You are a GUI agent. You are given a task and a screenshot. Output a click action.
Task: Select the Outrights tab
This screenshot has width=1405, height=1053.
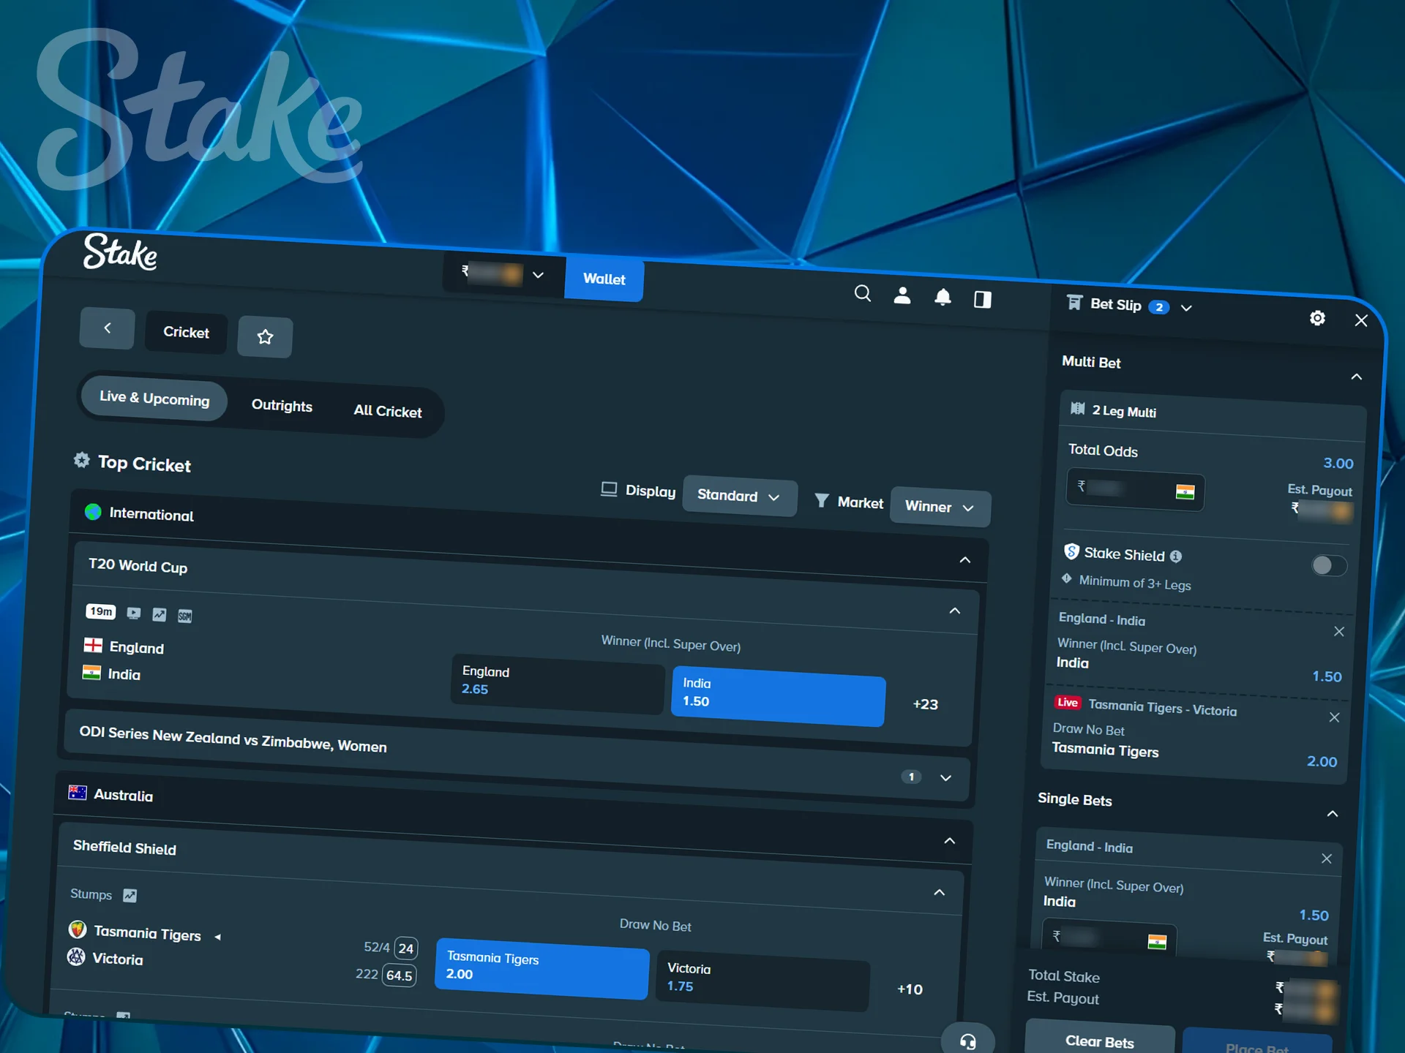pyautogui.click(x=282, y=405)
